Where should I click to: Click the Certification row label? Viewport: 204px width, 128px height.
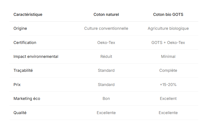[x=25, y=43]
